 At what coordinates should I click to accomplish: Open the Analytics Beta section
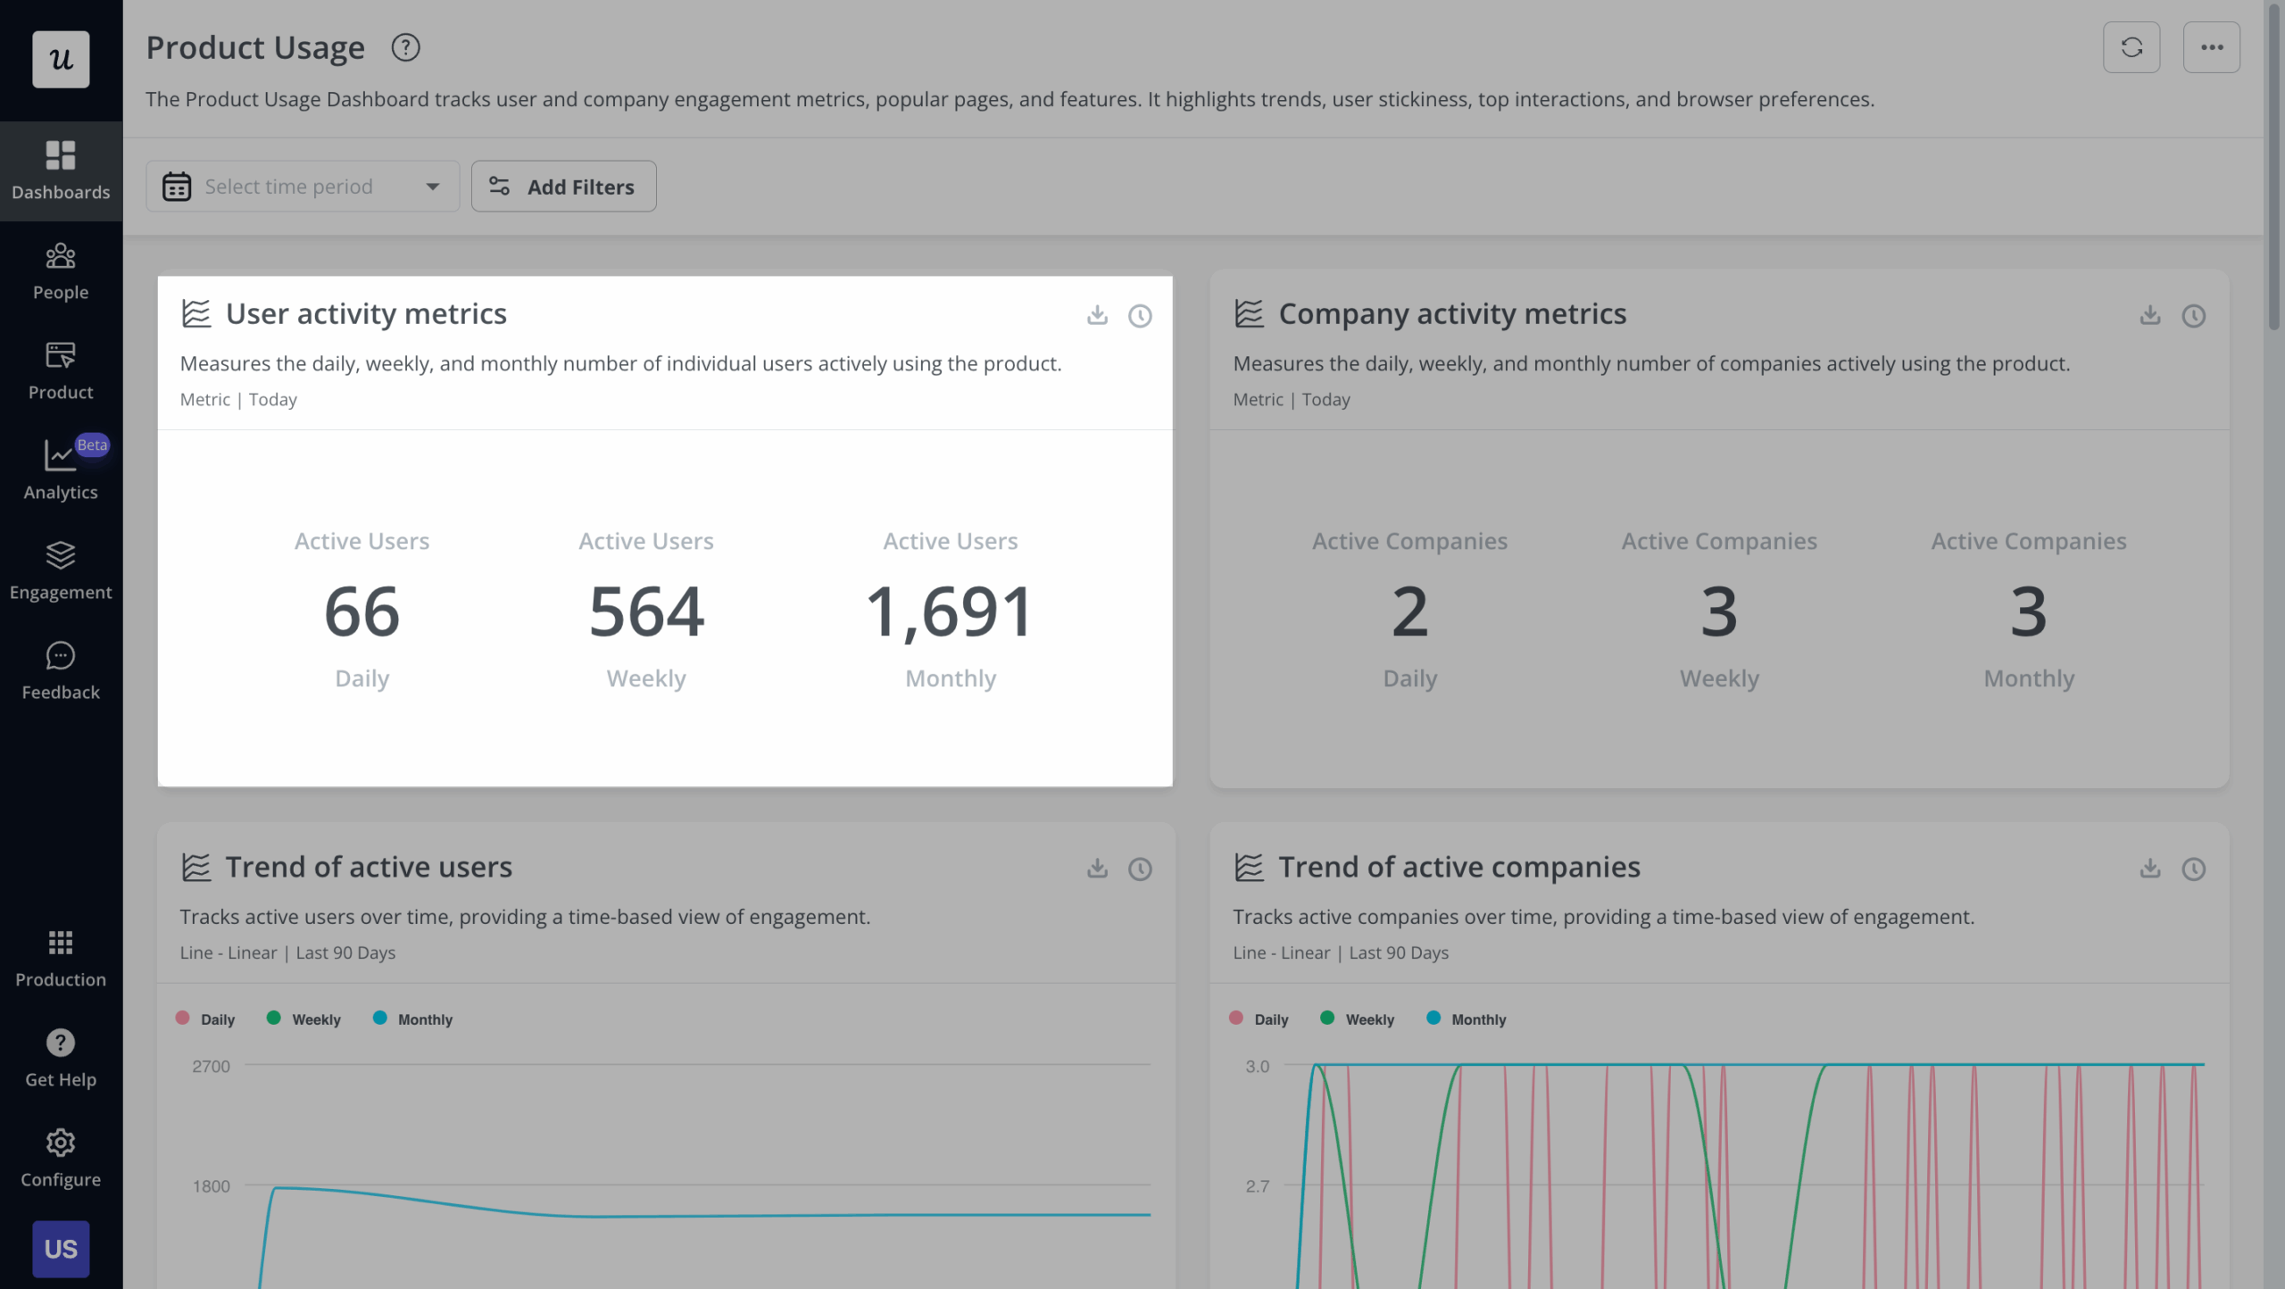[x=60, y=469]
